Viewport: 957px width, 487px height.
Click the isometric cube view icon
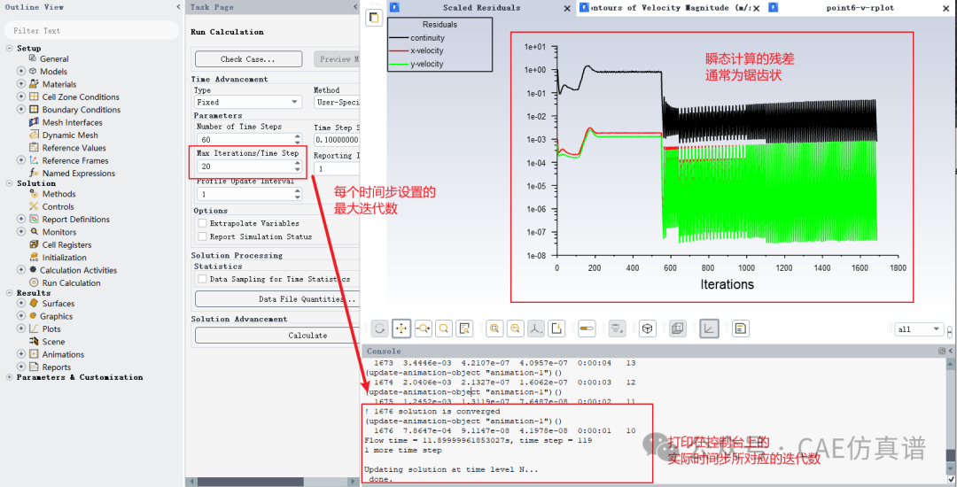tap(648, 329)
